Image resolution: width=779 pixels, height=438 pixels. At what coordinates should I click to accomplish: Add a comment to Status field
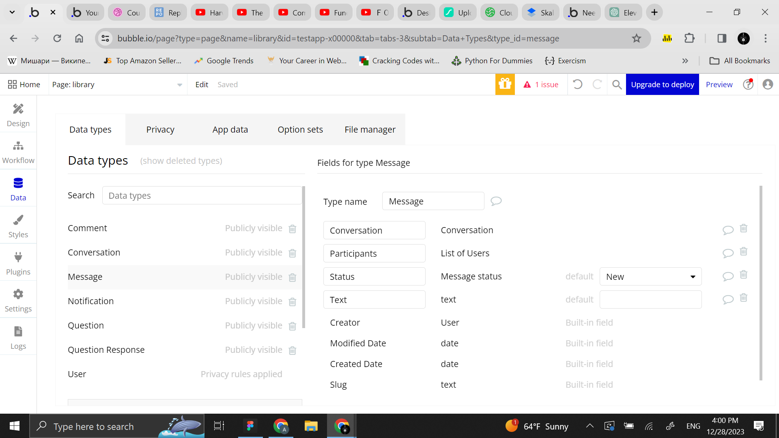click(728, 277)
